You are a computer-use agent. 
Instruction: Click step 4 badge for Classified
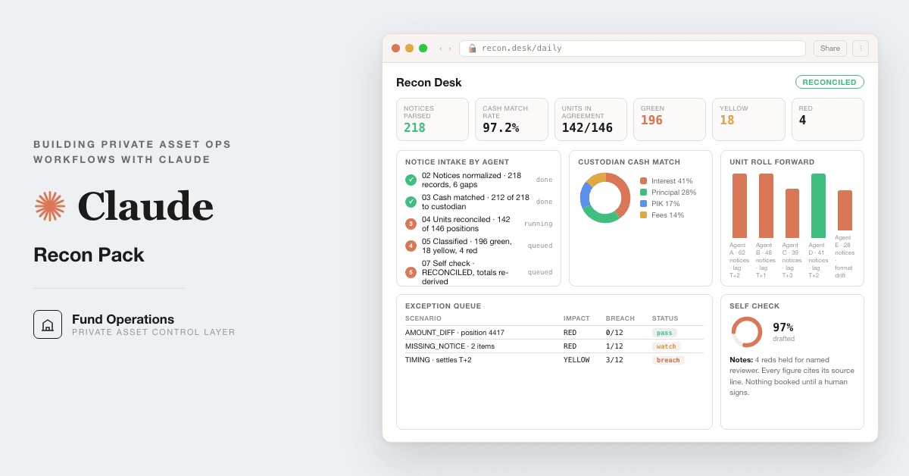411,246
